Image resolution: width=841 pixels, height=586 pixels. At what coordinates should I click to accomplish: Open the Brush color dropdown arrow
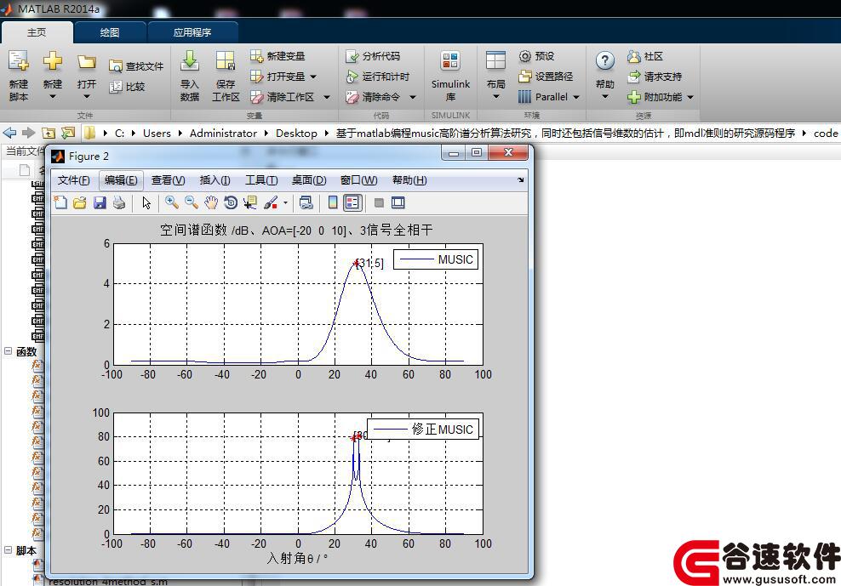click(x=285, y=203)
